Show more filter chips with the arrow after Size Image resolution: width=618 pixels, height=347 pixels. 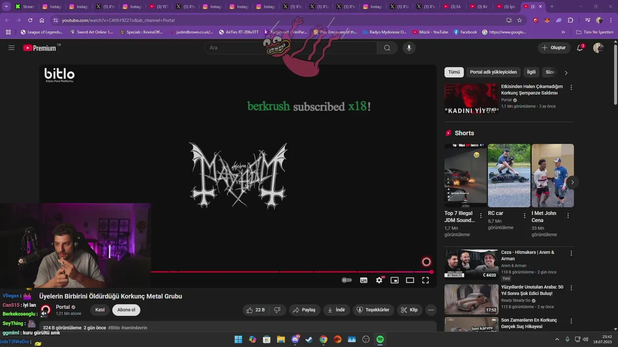566,73
